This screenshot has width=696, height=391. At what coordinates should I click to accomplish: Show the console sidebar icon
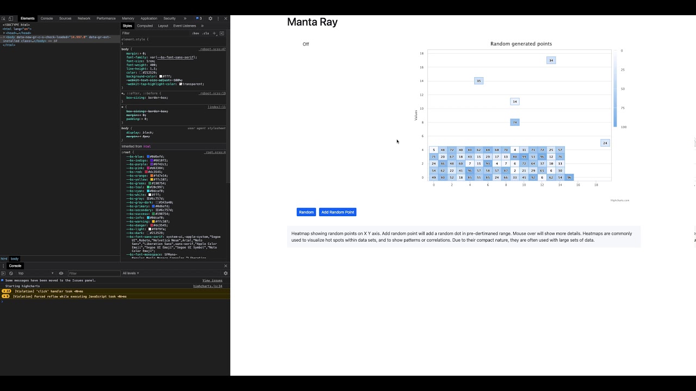tap(3, 273)
